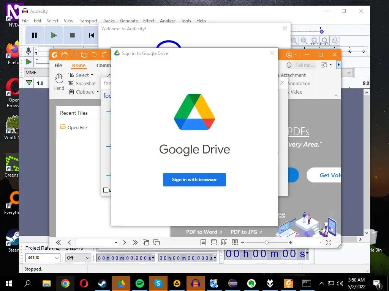Open the Transport menu in Audacity
This screenshot has width=389, height=291.
(x=88, y=21)
